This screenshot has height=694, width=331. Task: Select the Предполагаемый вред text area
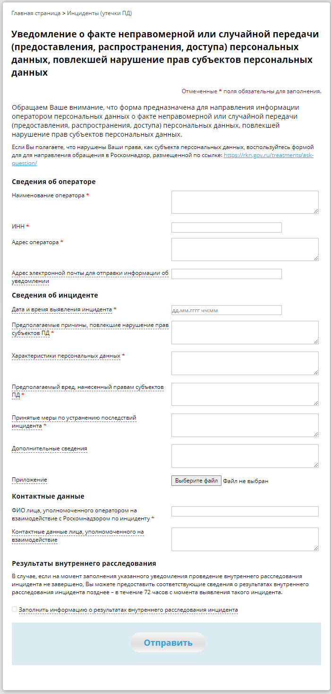[245, 394]
